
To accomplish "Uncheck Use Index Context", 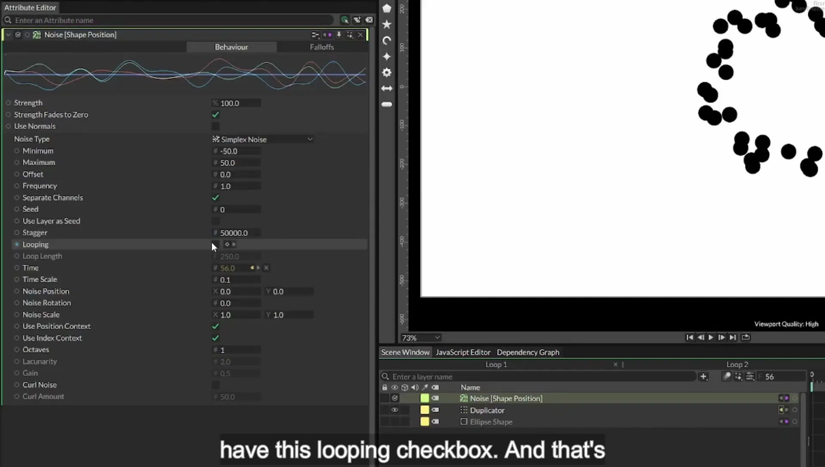I will pyautogui.click(x=216, y=338).
